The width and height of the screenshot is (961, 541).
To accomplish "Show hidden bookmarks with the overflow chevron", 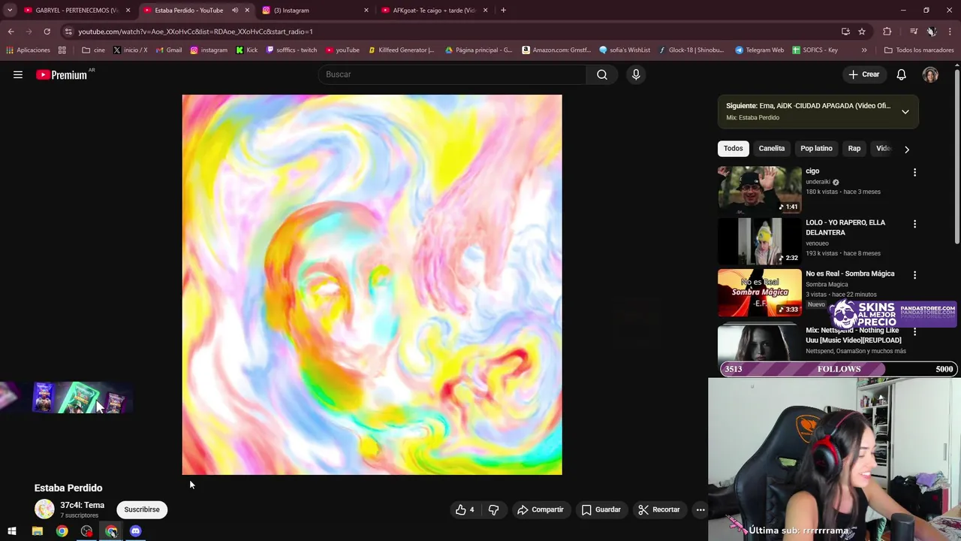I will (x=864, y=50).
